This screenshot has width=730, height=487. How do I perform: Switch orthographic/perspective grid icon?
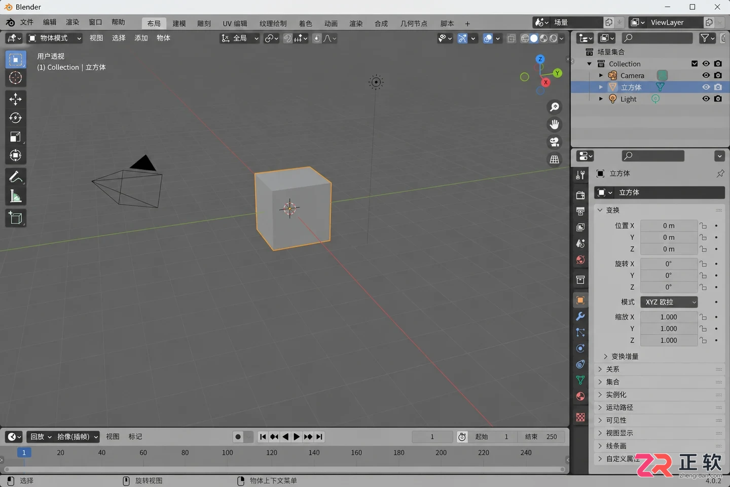pyautogui.click(x=555, y=159)
